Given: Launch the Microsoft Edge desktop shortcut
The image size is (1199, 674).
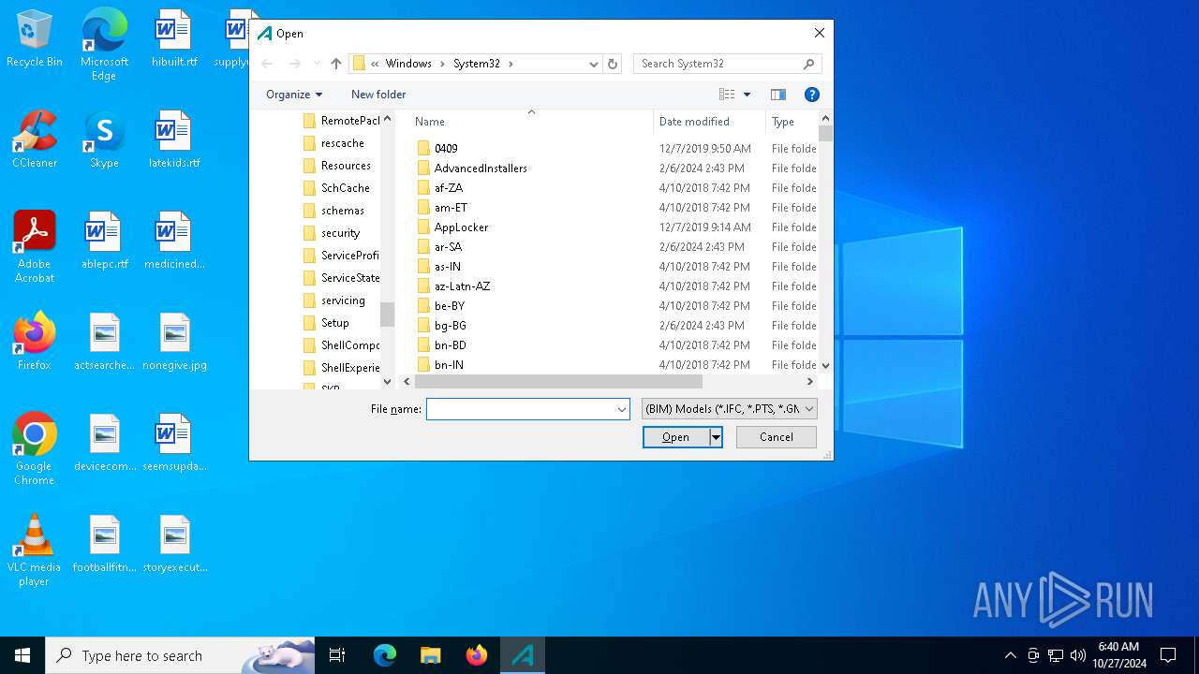Looking at the screenshot, I should coord(104,45).
